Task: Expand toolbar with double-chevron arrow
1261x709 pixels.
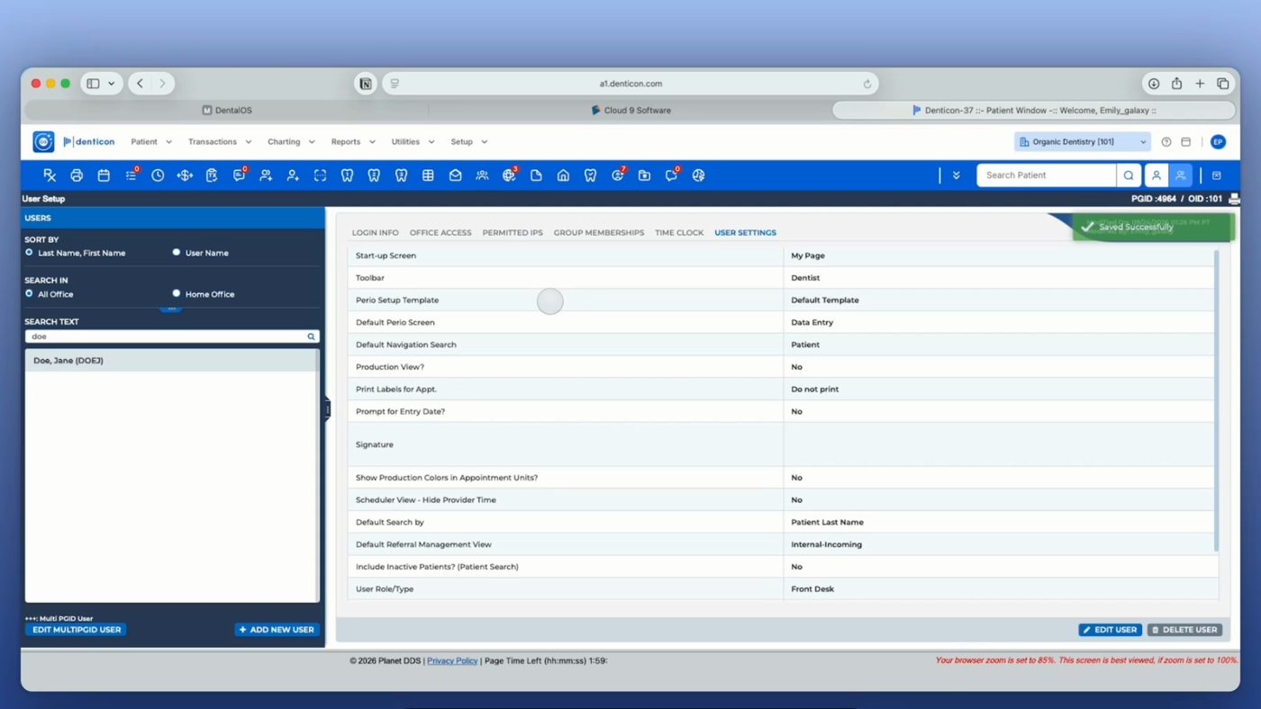Action: 957,175
